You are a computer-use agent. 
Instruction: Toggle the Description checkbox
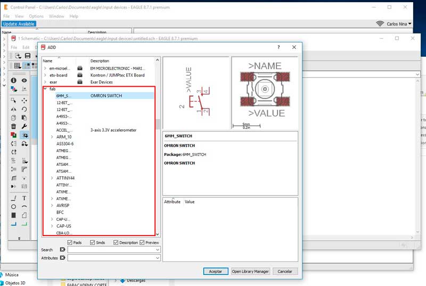(116, 242)
